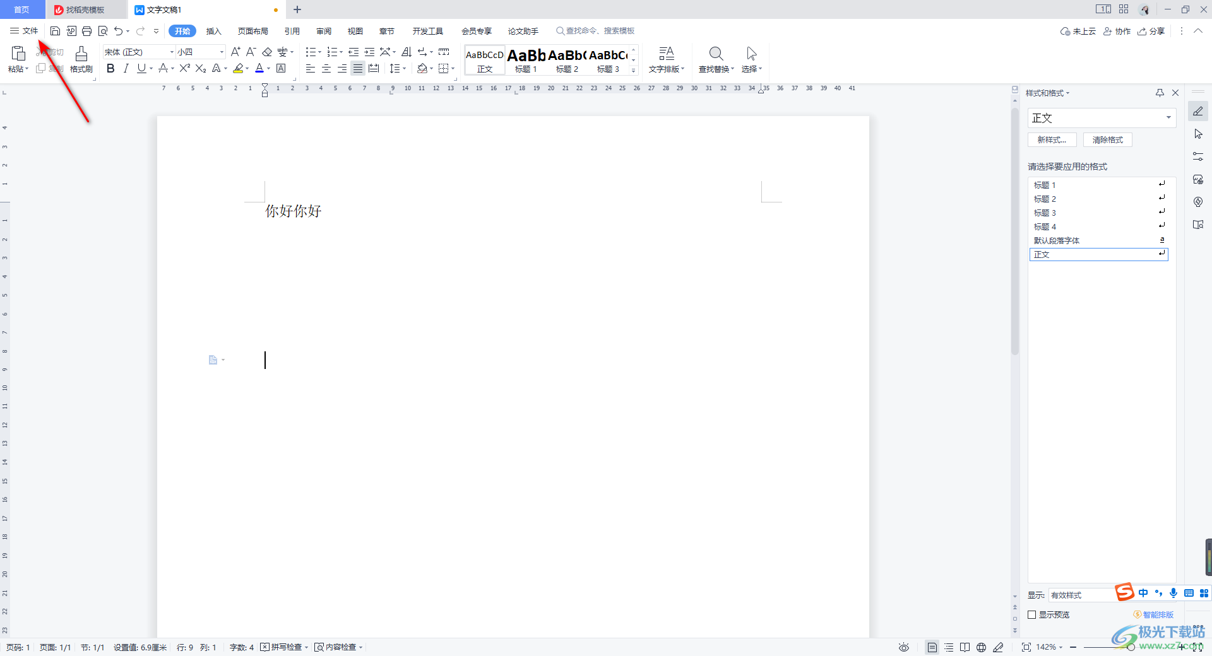Switch to the 页面布局 tab
Image resolution: width=1212 pixels, height=656 pixels.
[252, 31]
